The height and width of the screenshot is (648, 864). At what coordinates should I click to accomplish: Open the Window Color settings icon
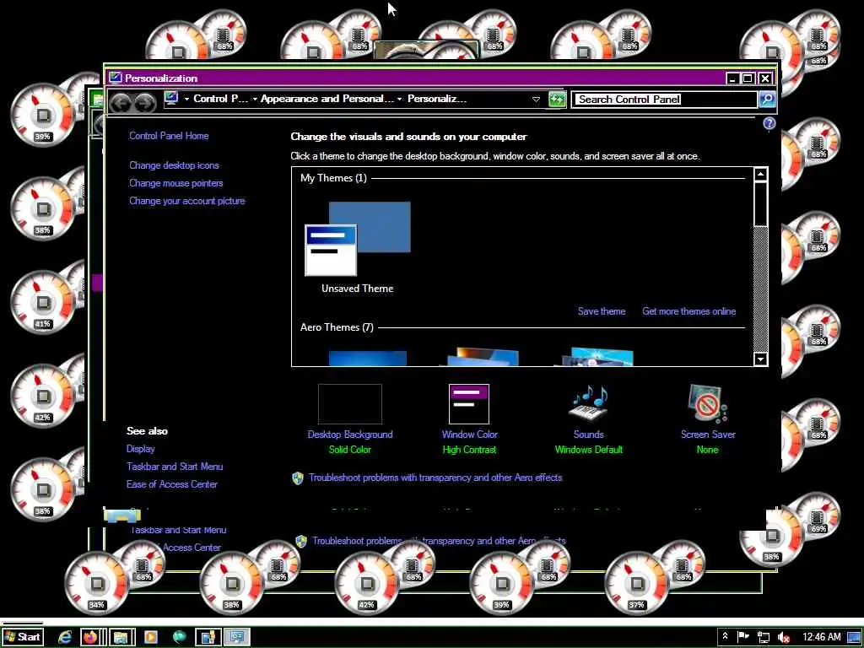469,404
